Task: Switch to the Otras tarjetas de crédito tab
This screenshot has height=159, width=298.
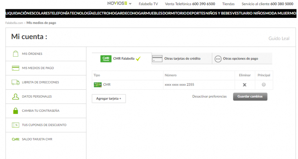Action: click(x=182, y=58)
